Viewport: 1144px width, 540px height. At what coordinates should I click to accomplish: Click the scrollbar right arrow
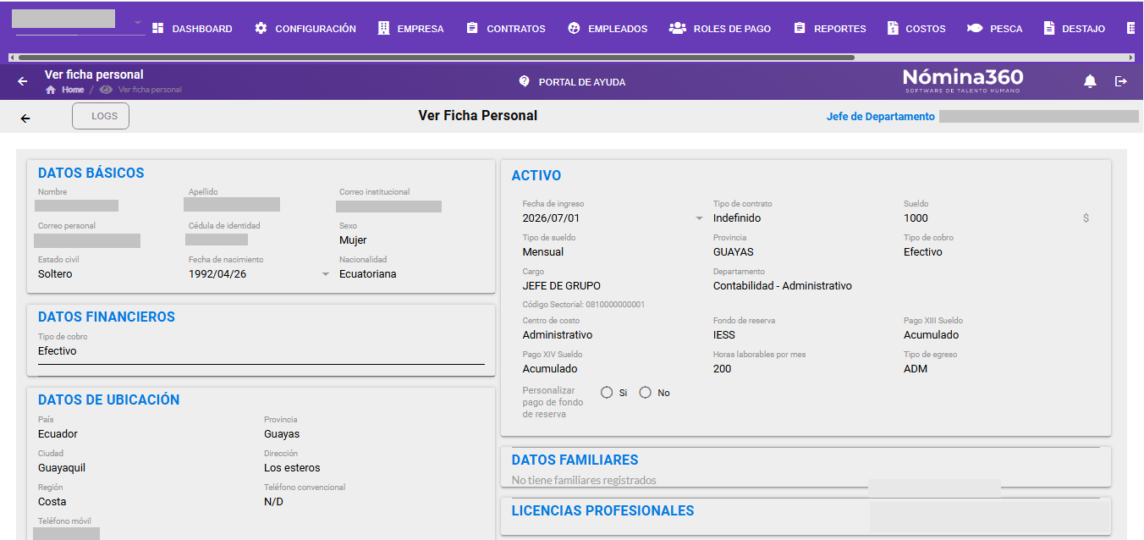point(1131,58)
